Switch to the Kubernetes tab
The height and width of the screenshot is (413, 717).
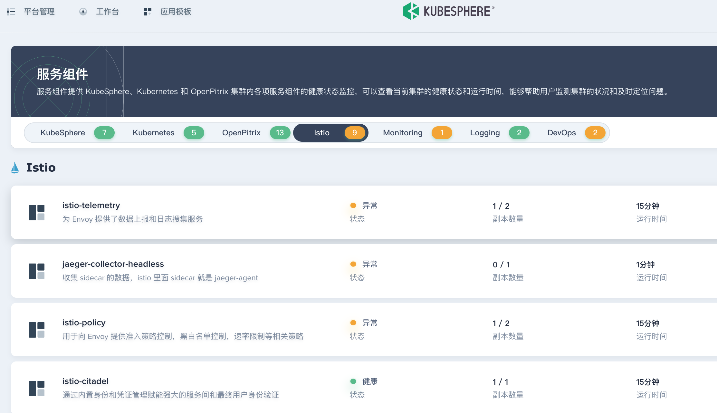(x=168, y=133)
